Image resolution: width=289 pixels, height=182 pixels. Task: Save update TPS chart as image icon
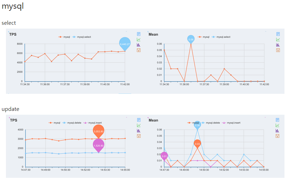point(139,136)
